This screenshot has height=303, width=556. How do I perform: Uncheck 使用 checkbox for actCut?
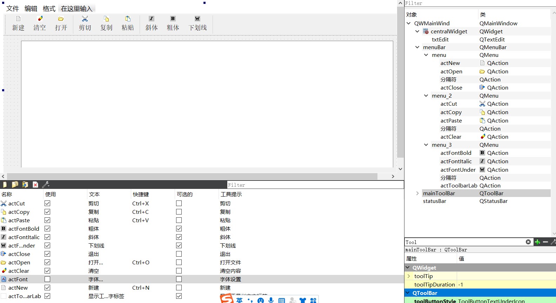pos(47,203)
